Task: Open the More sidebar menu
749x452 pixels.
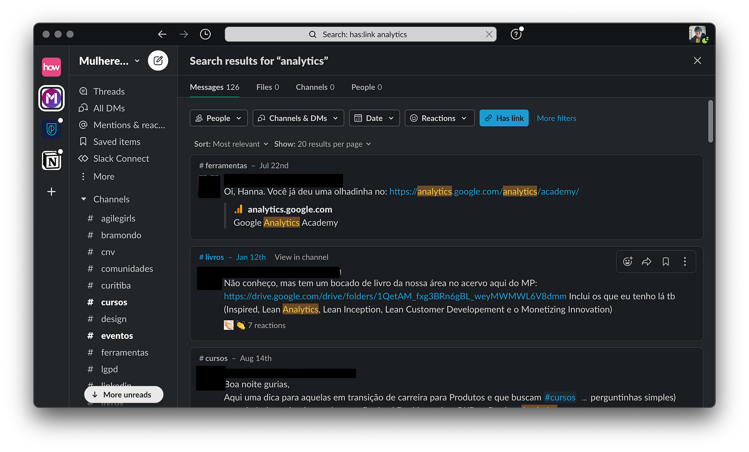Action: point(103,176)
